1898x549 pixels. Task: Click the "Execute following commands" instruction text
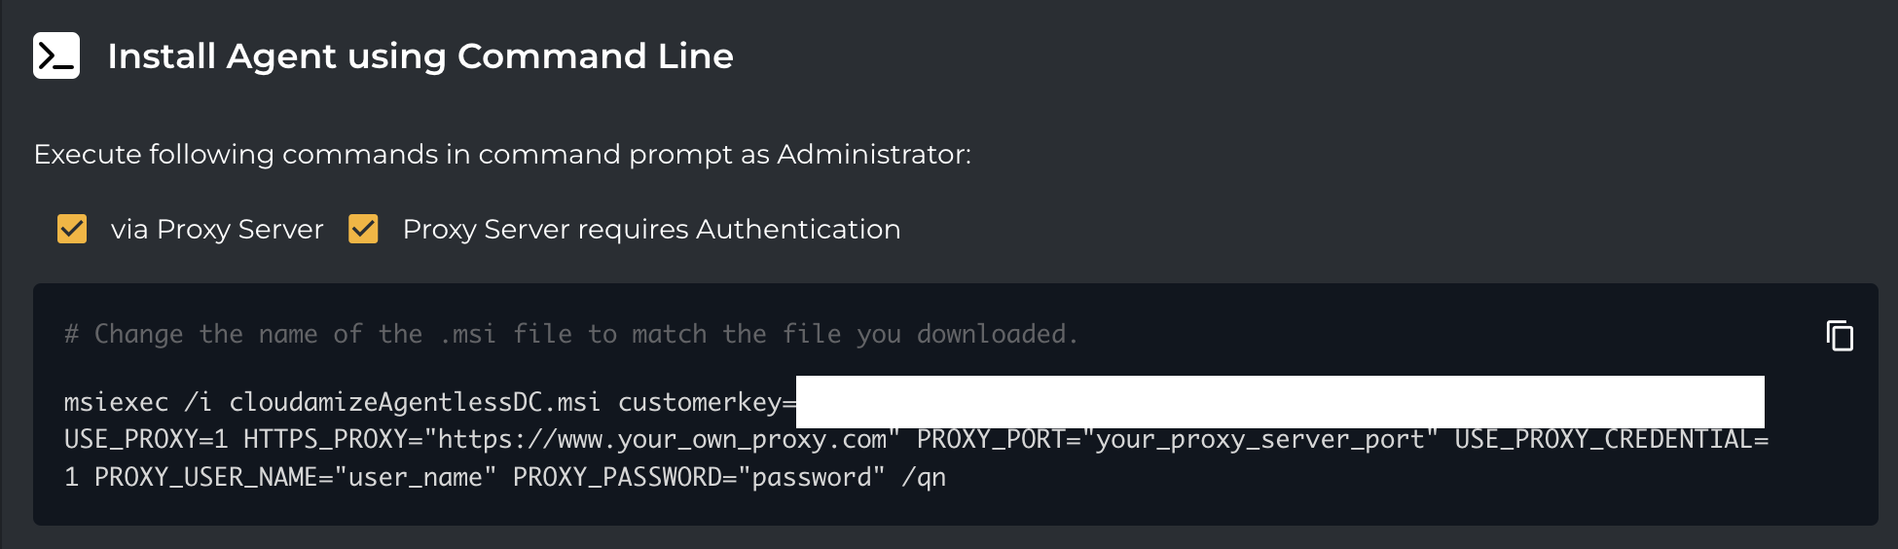[502, 155]
